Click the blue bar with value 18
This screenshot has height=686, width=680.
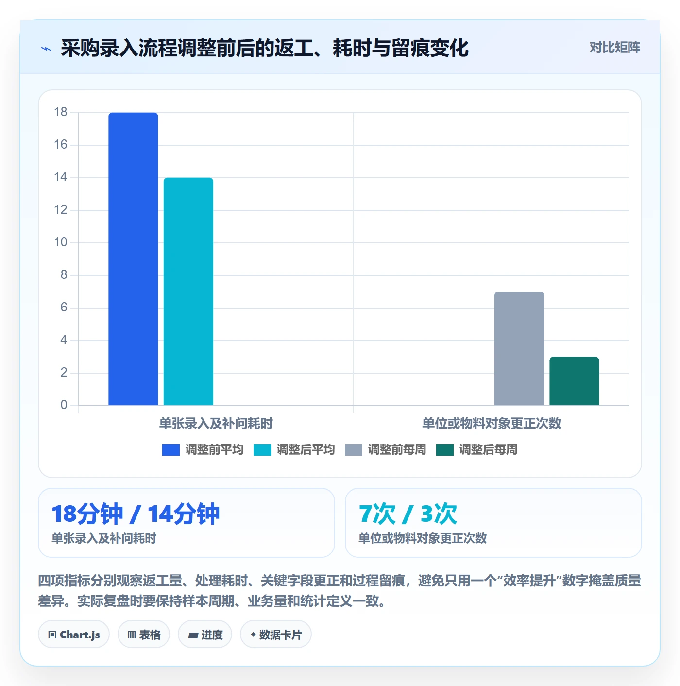[x=133, y=259]
